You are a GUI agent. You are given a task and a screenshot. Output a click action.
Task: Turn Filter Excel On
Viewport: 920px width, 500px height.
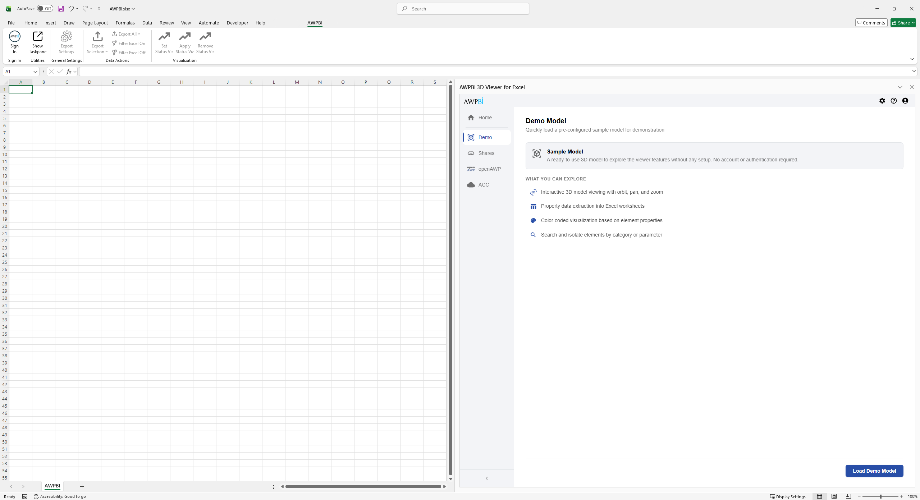point(128,43)
